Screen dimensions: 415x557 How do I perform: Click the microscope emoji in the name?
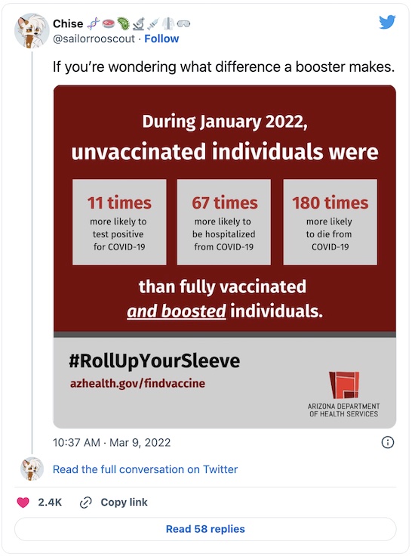138,23
